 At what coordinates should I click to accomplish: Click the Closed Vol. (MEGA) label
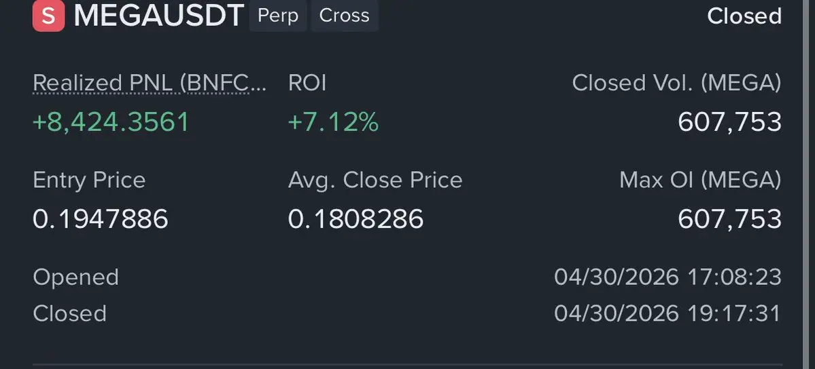tap(676, 83)
